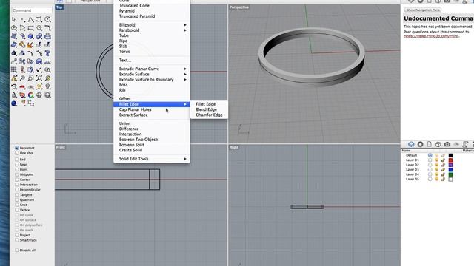Expand the Extrude Surface submenu arrow
Viewport: 474px width, 266px height.
[x=185, y=74]
